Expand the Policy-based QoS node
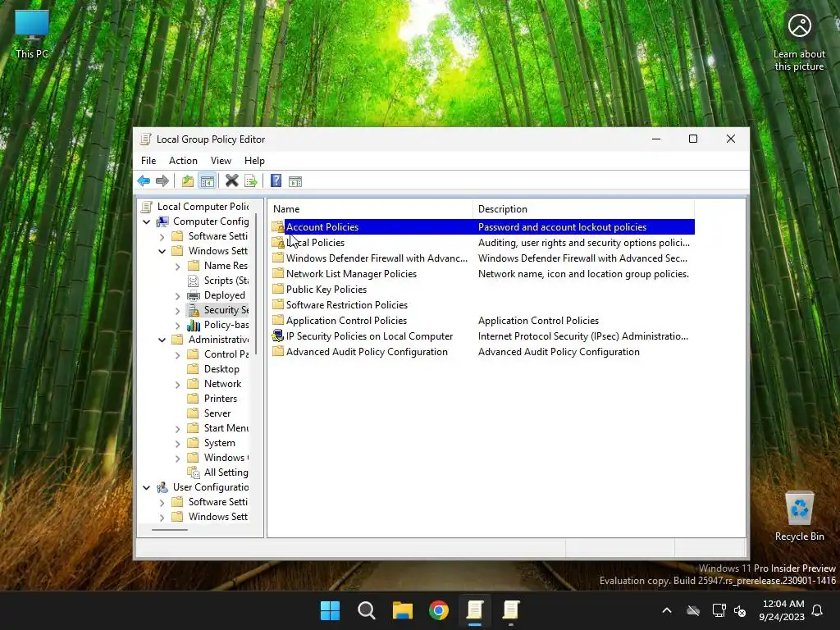The width and height of the screenshot is (840, 630). coord(177,325)
